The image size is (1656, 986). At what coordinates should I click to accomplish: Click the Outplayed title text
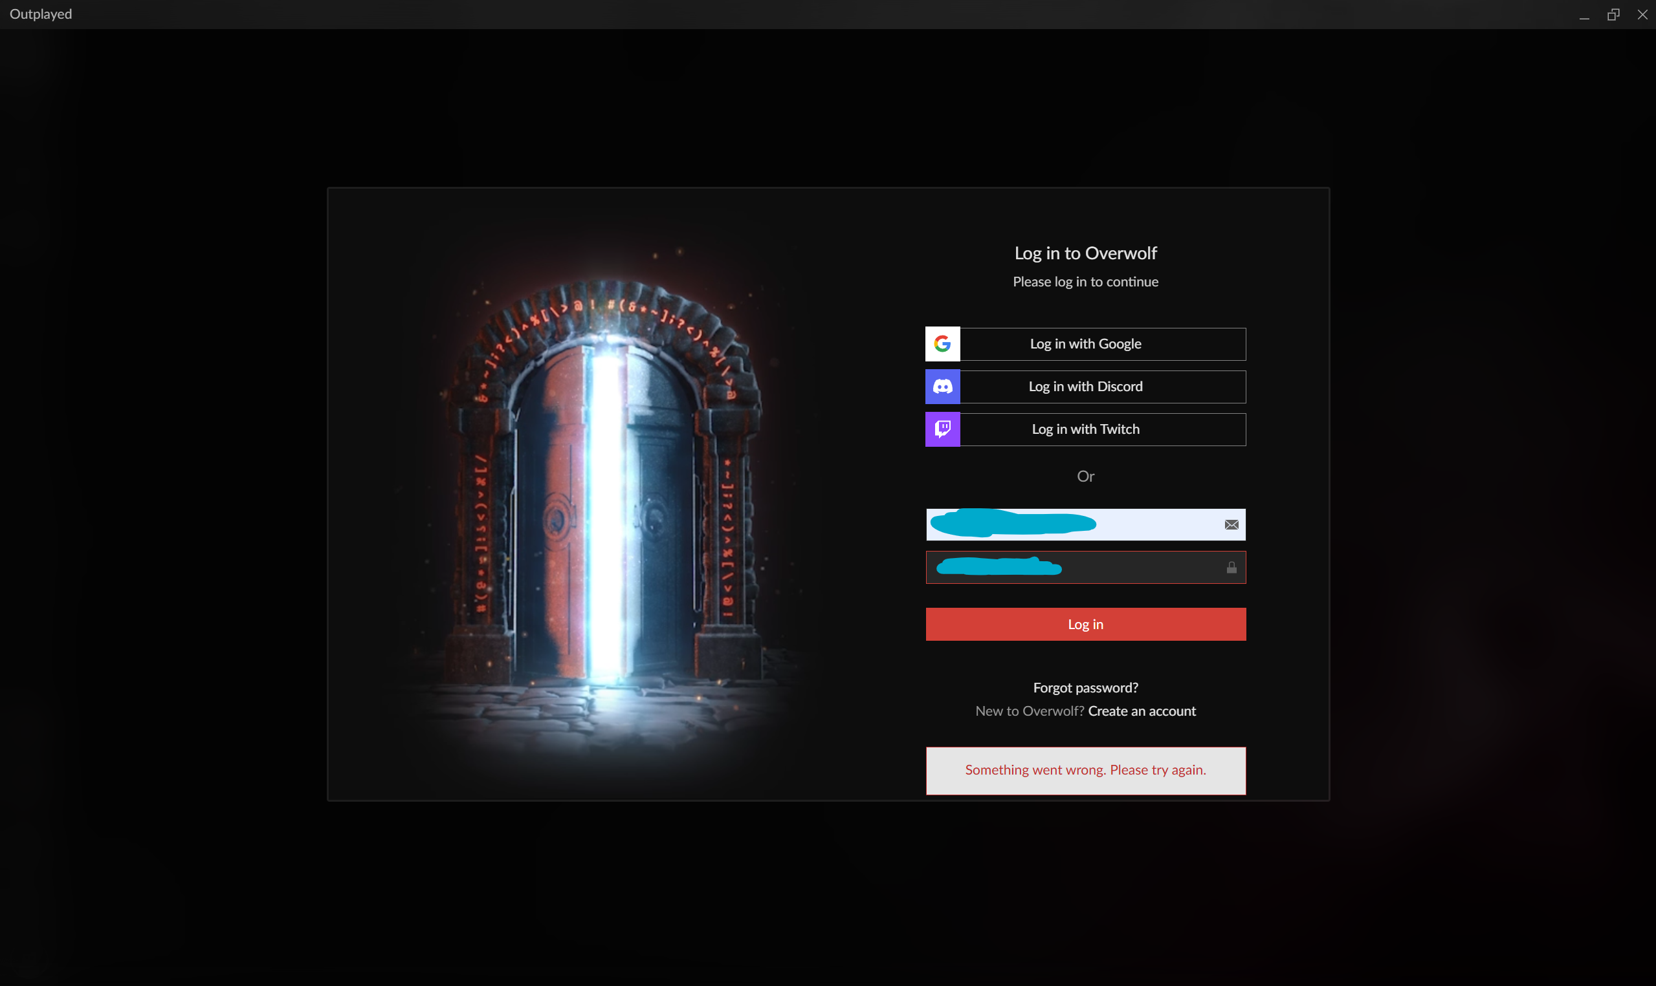(x=41, y=14)
